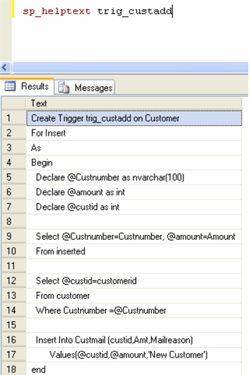This screenshot has height=375, width=250.
Task: Click the Results grid icon
Action: 10,86
